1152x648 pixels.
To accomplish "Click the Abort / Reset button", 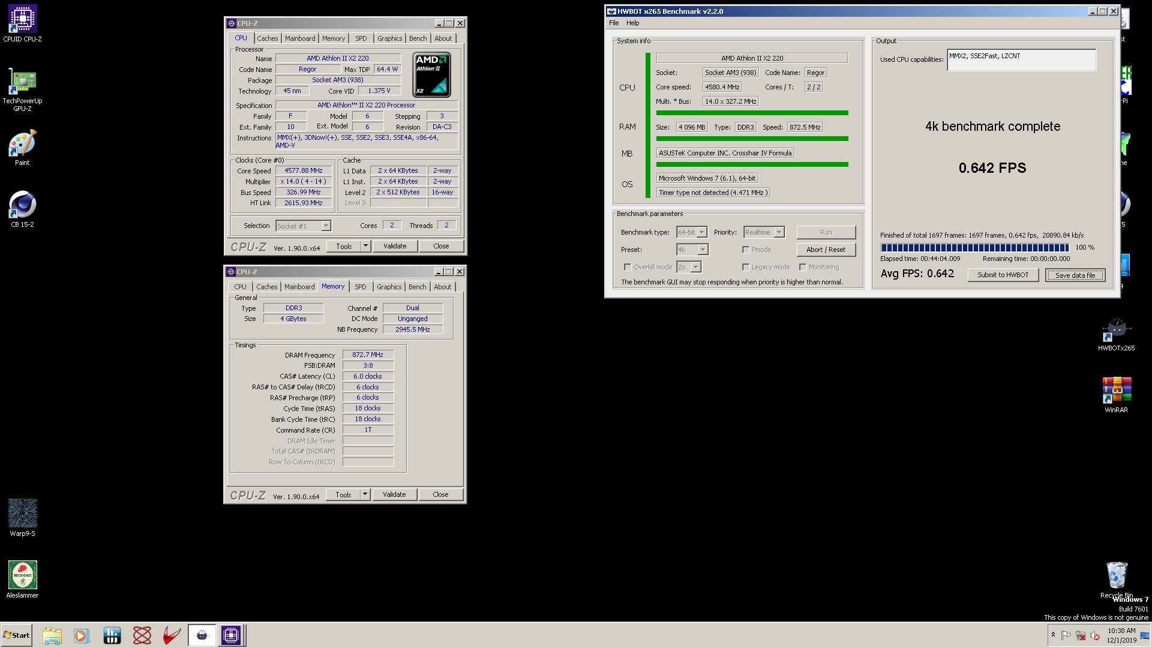I will [826, 250].
